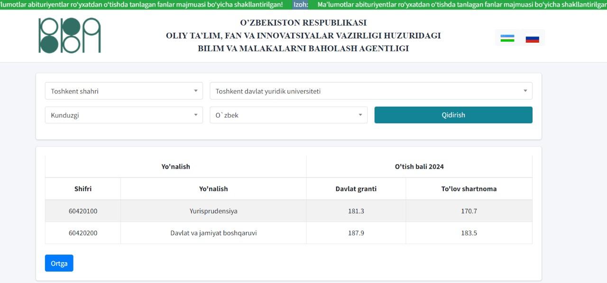The width and height of the screenshot is (607, 283).
Task: Select the Yurisprudensiya table row
Action: (x=213, y=211)
